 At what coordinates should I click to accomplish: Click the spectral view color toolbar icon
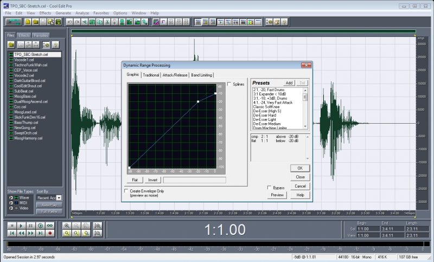tap(156, 22)
